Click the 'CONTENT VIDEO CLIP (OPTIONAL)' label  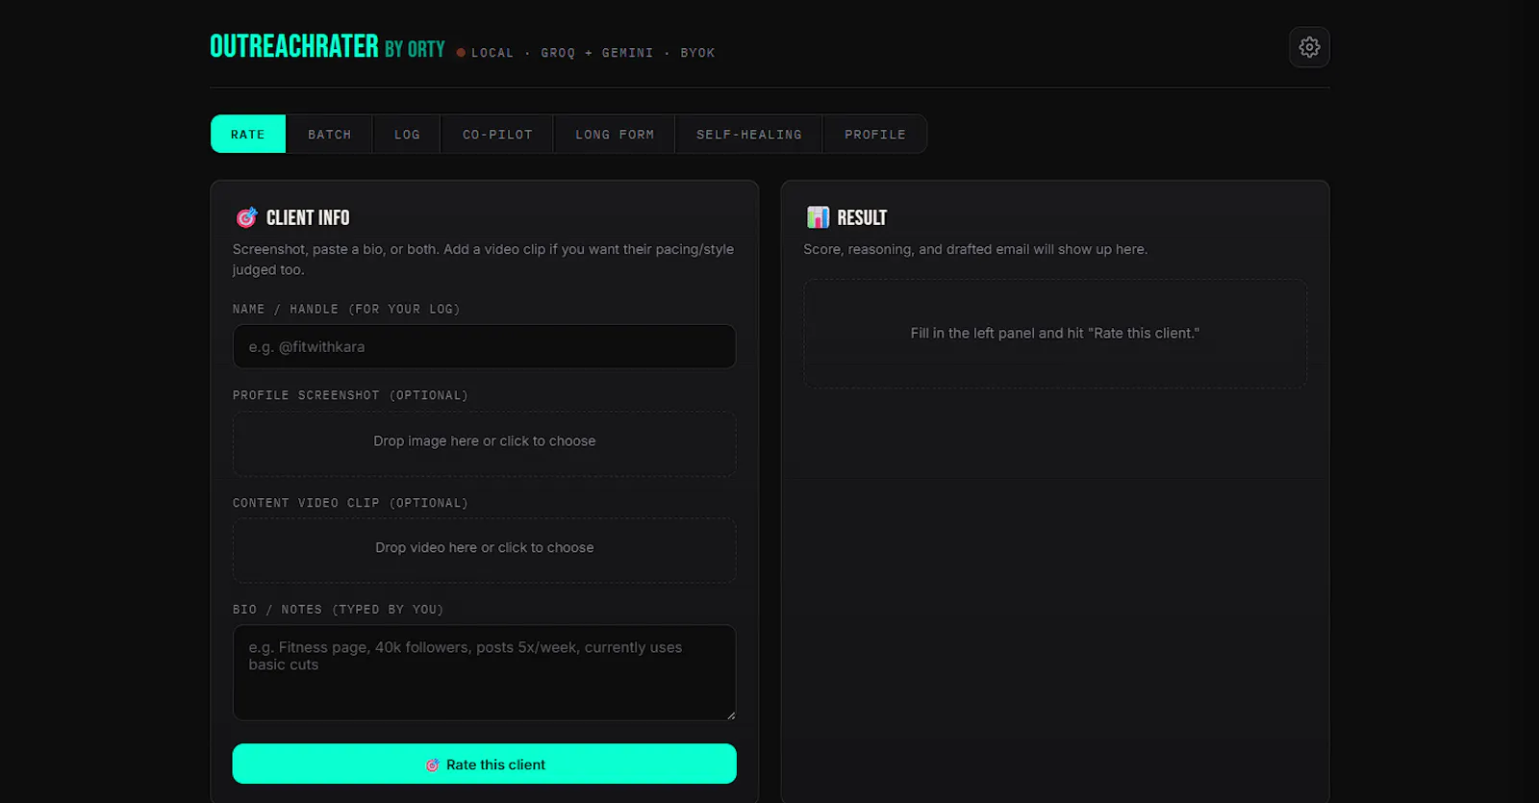[350, 503]
